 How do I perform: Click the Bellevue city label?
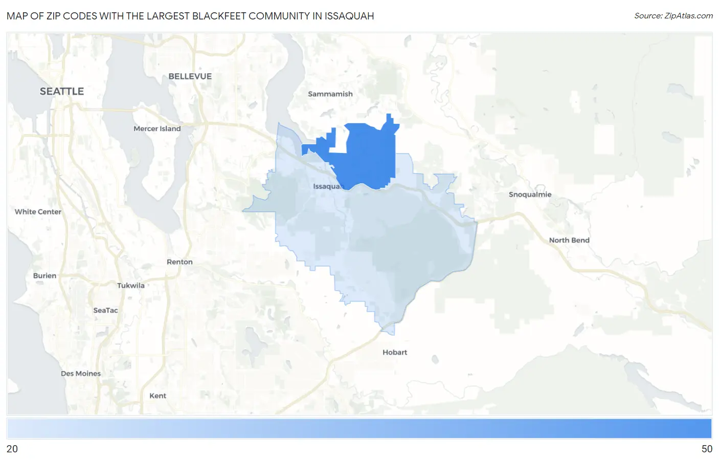[x=190, y=76]
